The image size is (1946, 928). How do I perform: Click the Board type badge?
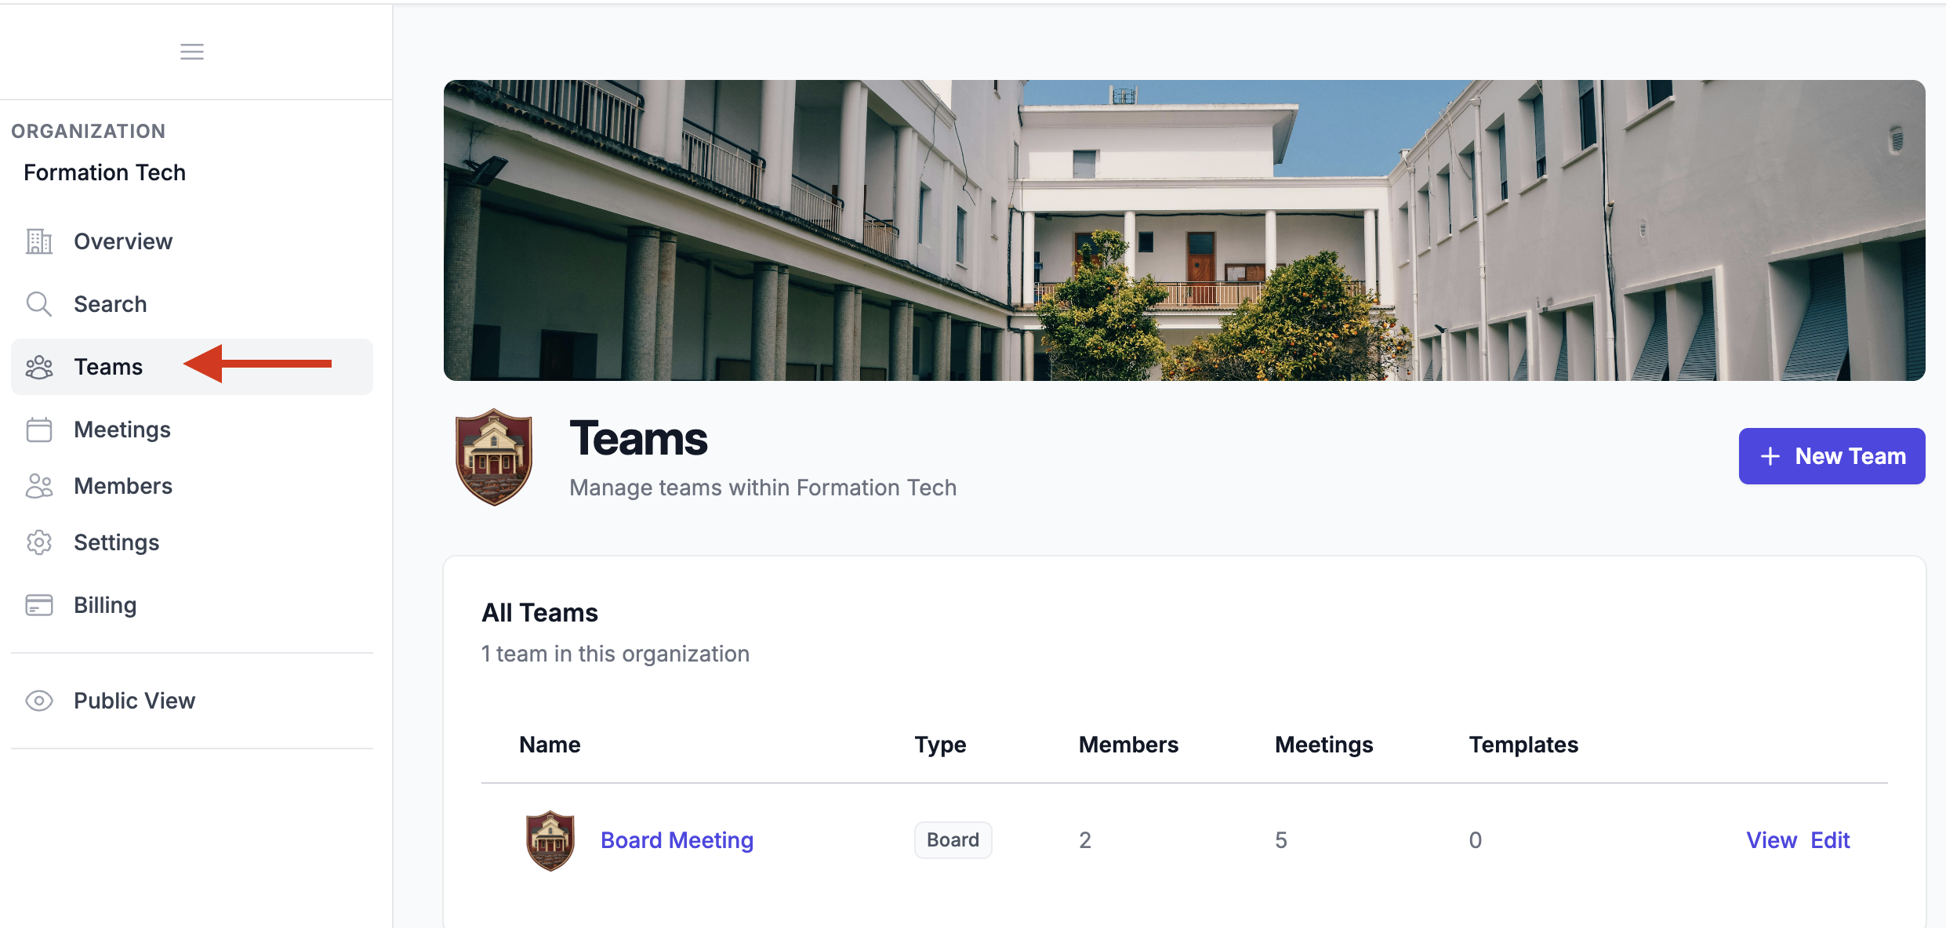953,840
